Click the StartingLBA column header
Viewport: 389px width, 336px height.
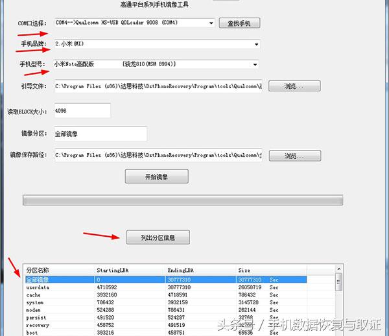130,270
